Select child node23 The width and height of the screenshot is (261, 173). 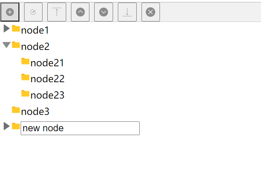(47, 95)
